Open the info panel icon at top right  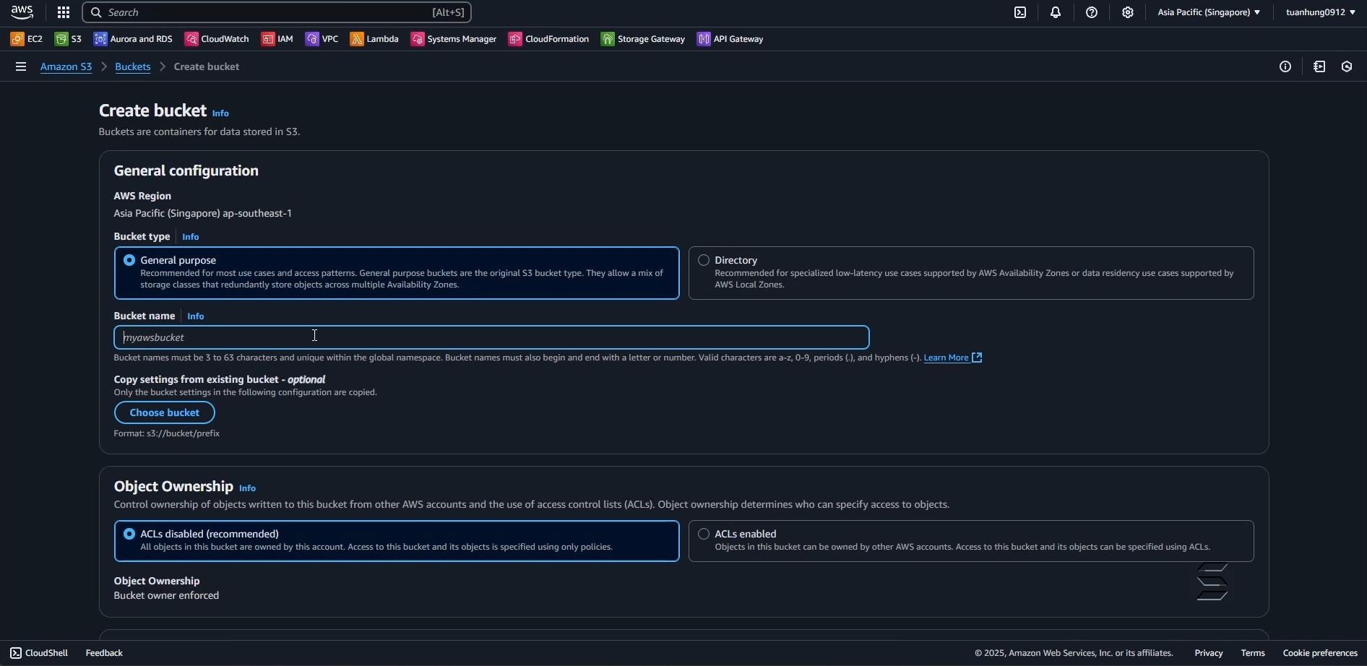point(1286,66)
